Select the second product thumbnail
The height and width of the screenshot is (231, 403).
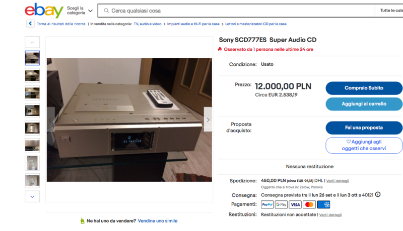pos(32,75)
